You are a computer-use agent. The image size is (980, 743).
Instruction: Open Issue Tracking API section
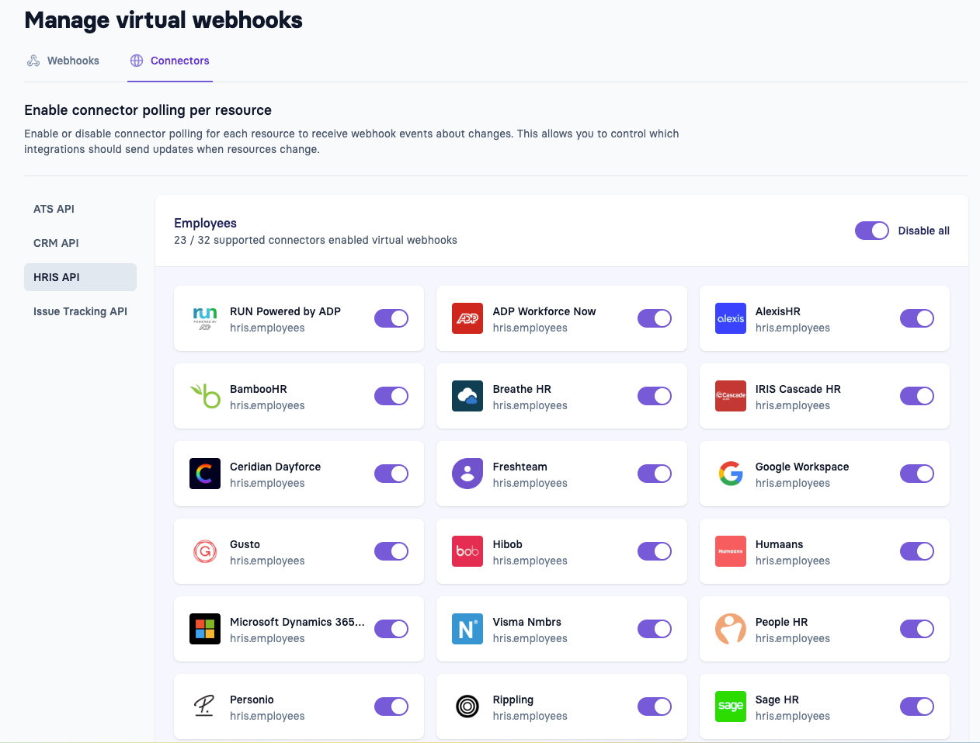[x=80, y=311]
